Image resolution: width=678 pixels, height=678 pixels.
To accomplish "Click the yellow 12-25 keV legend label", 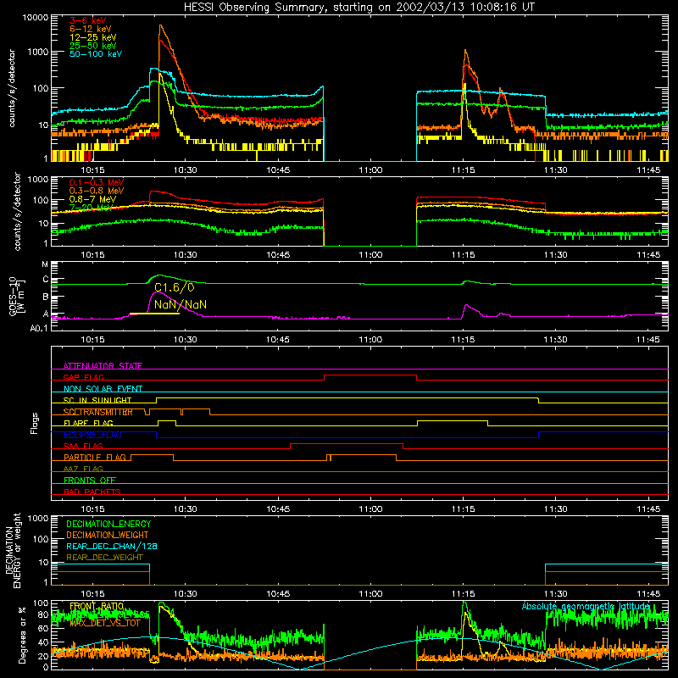I will [92, 37].
